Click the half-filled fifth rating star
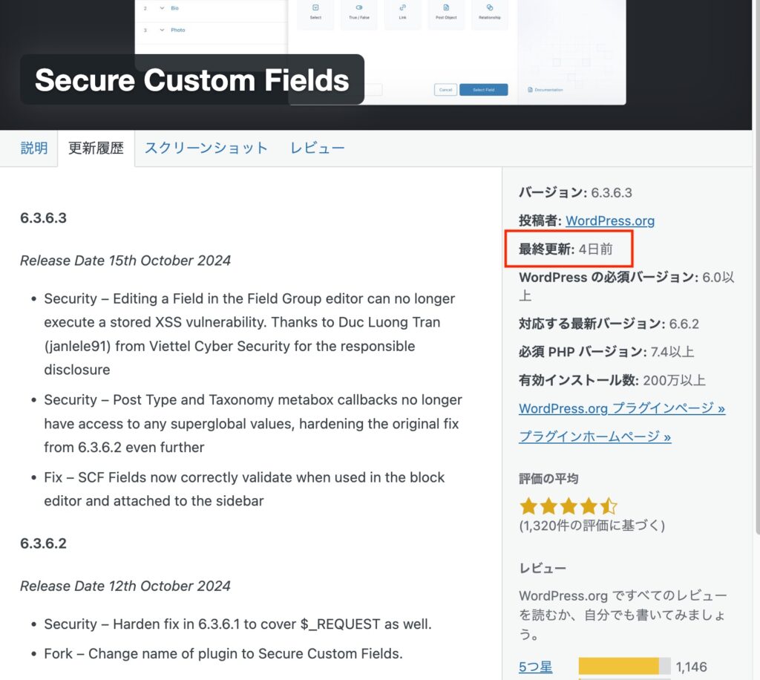Viewport: 760px width, 680px height. pyautogui.click(x=609, y=506)
